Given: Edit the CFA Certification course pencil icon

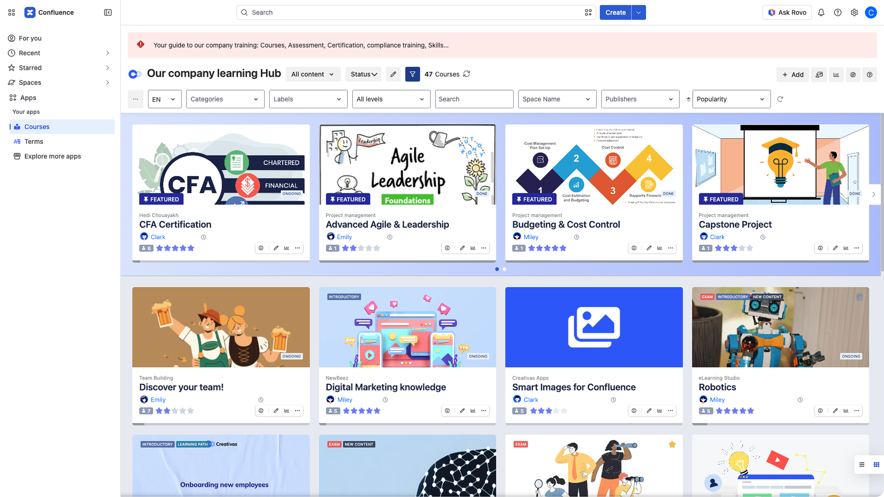Looking at the screenshot, I should (276, 248).
